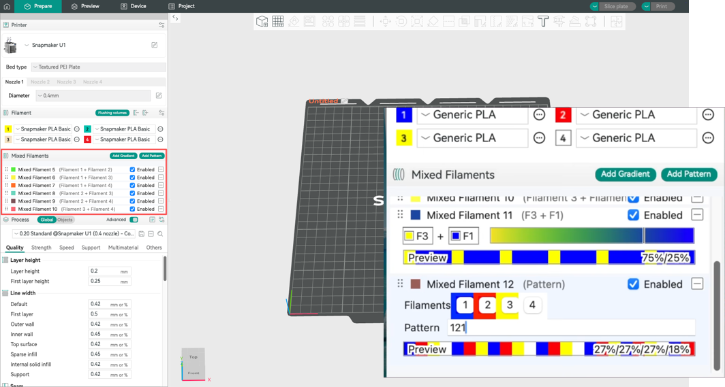Image resolution: width=725 pixels, height=387 pixels.
Task: Collapse sidebar with the code-bracket icon
Action: [x=175, y=18]
